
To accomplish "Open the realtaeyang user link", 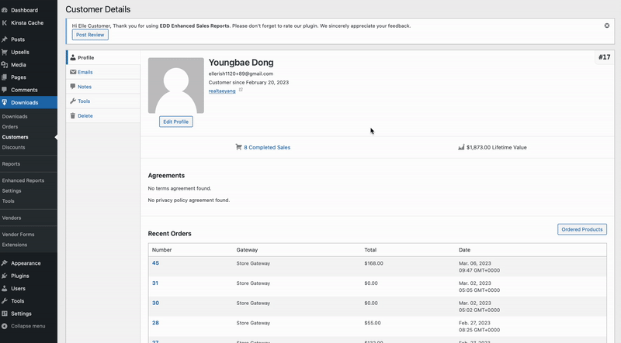I will (222, 91).
